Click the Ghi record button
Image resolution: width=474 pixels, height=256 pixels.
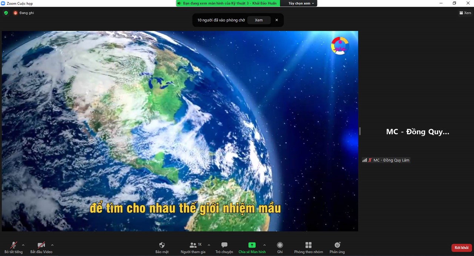(x=280, y=248)
